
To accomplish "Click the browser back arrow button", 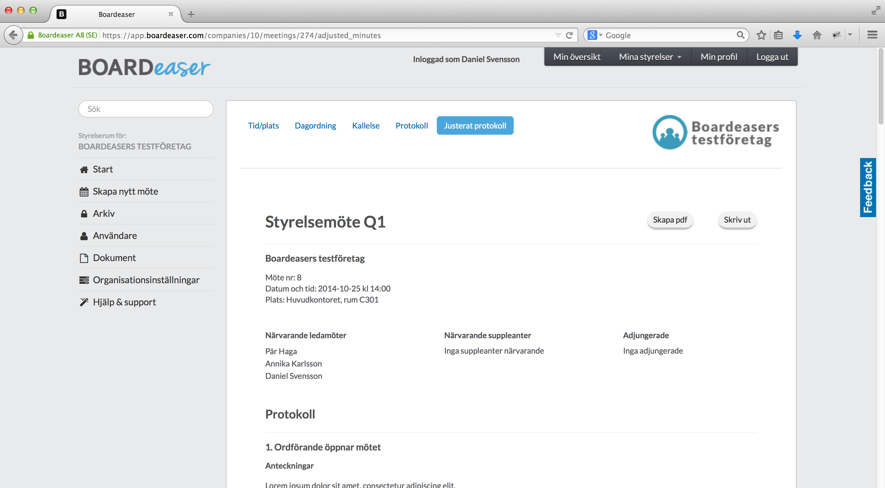I will point(14,35).
